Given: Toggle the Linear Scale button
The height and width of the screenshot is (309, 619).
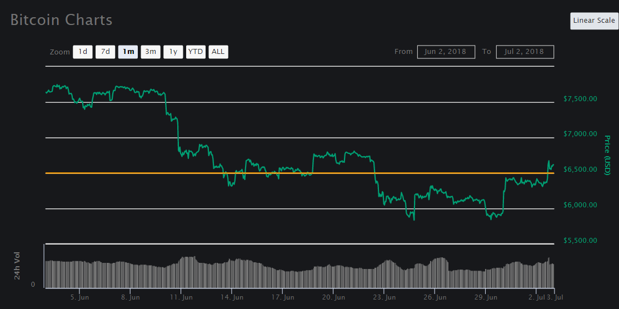Looking at the screenshot, I should [594, 21].
